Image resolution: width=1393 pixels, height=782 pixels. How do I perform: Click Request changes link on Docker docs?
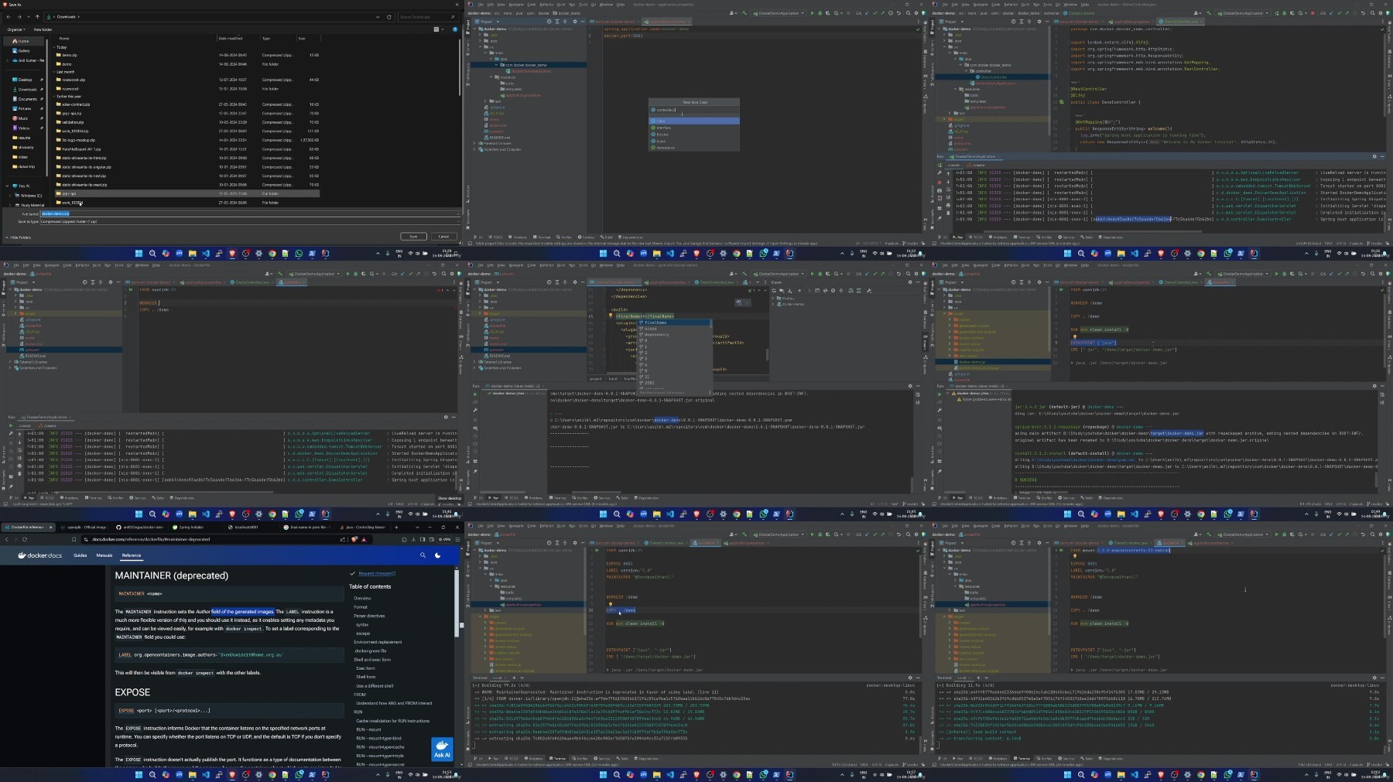click(x=375, y=573)
